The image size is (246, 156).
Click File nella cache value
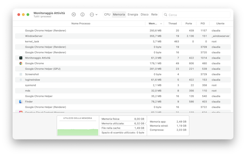[139, 128]
